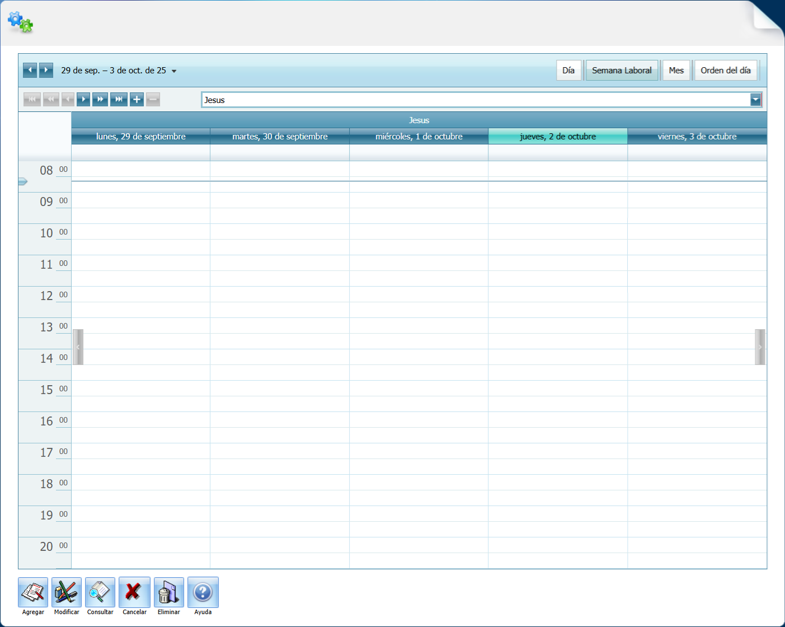Switch to Día view
Viewport: 785px width, 627px height.
[568, 70]
